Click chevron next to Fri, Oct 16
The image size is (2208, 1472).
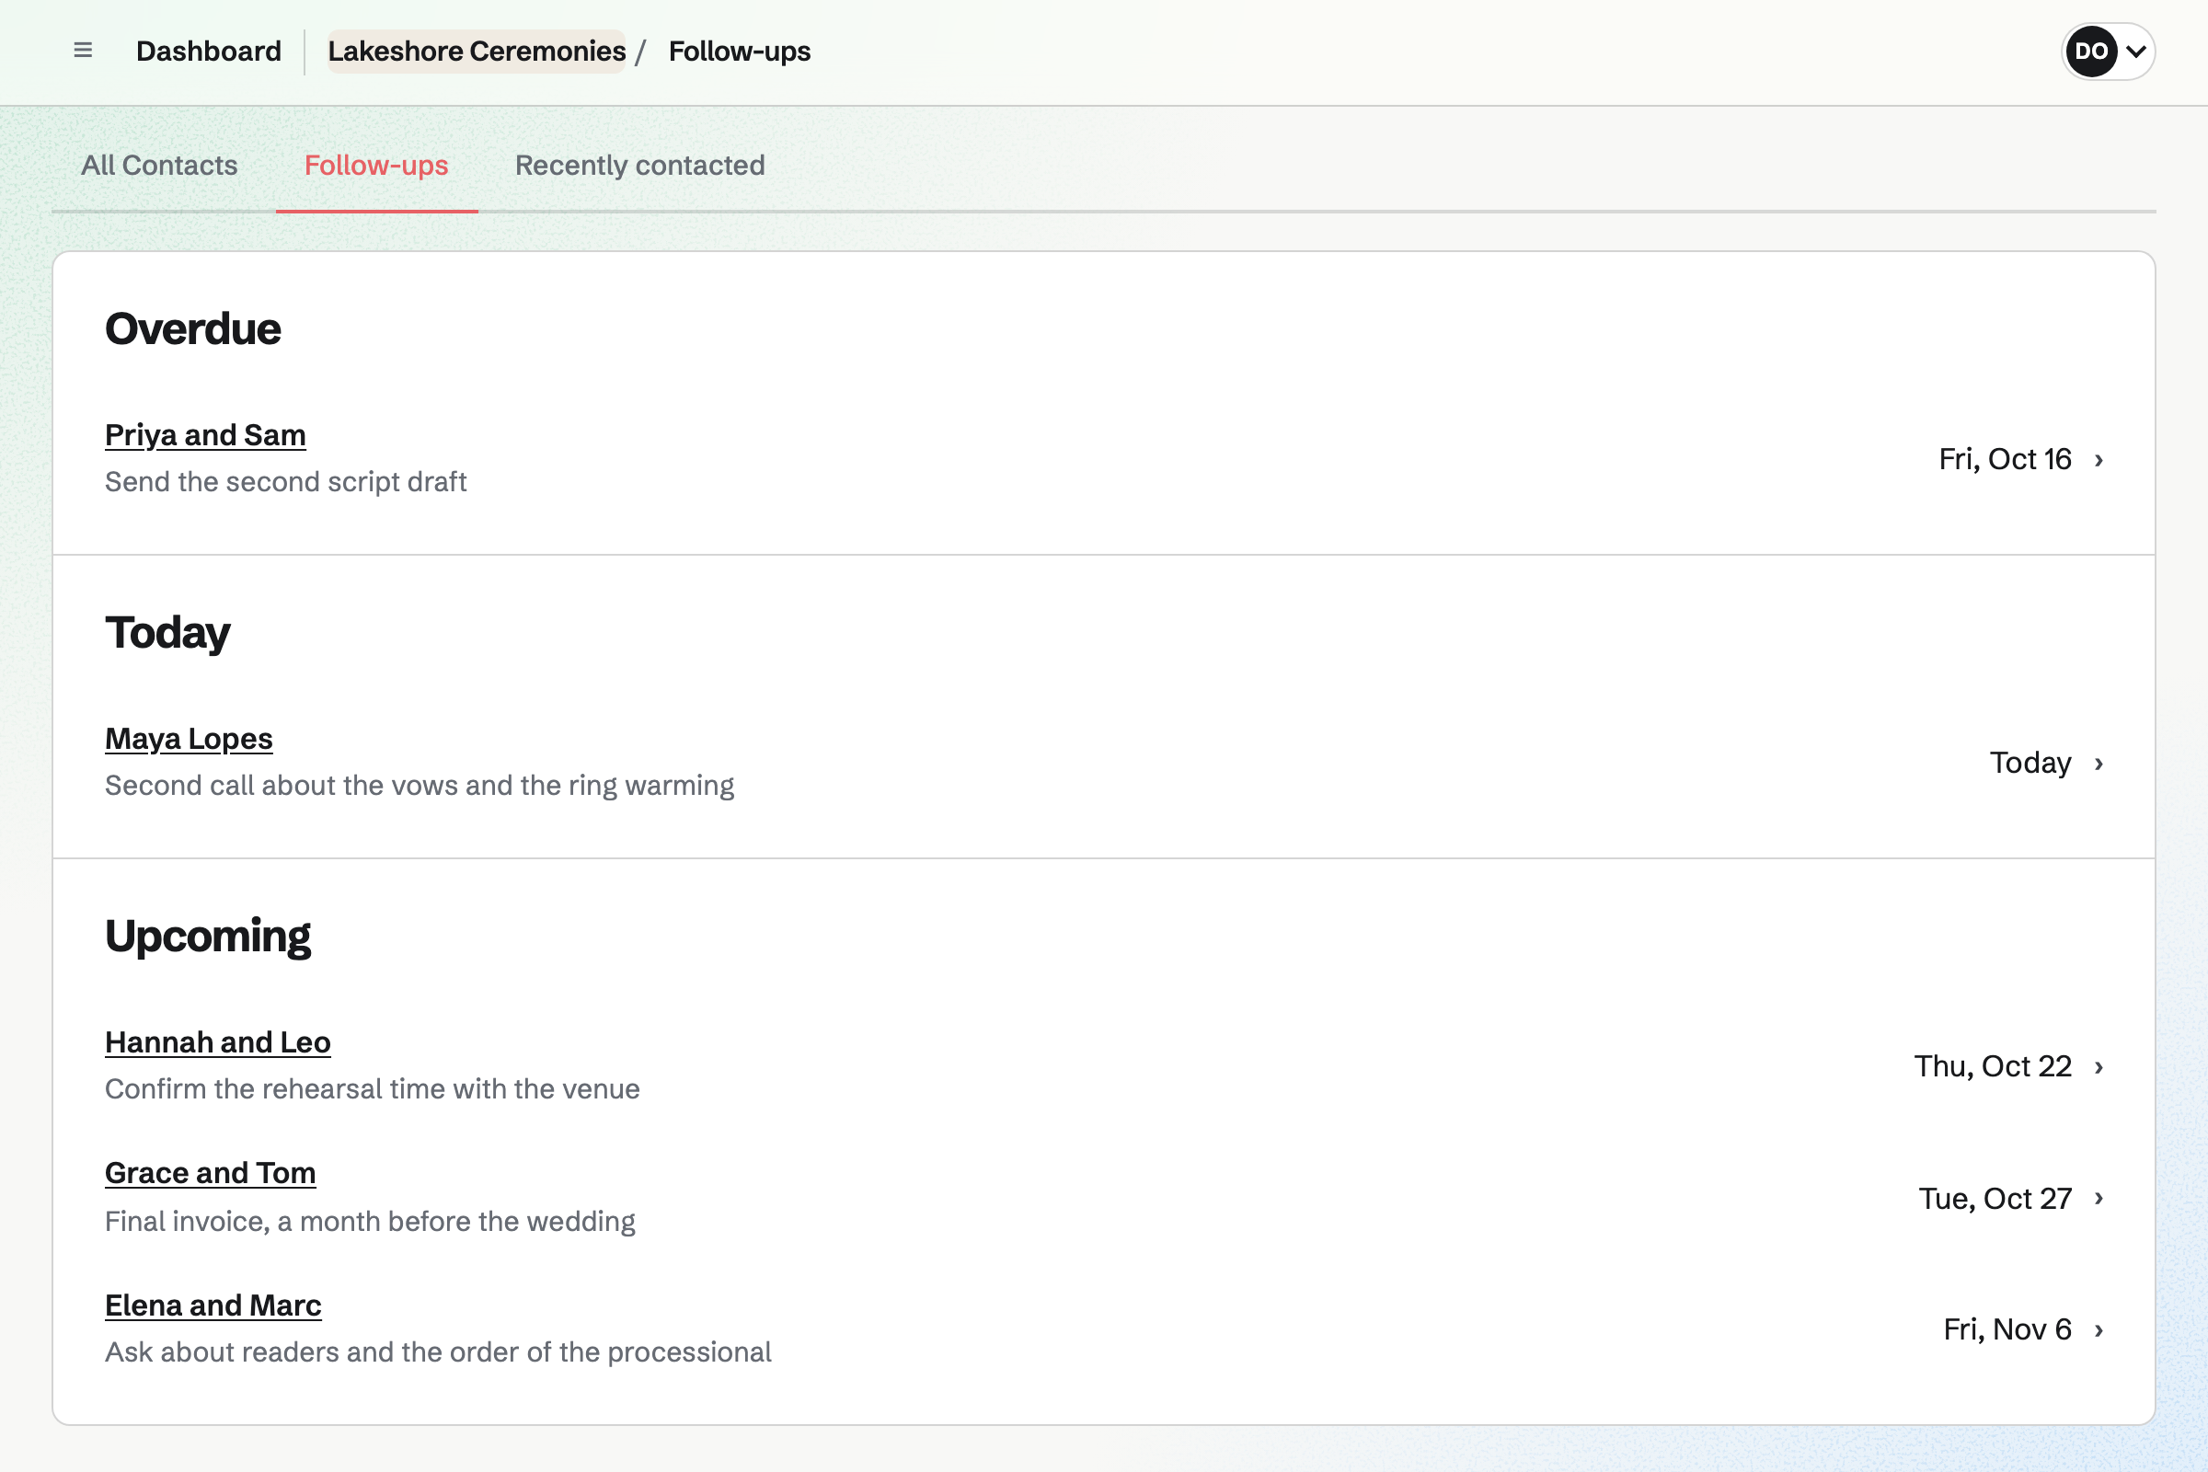[x=2099, y=460]
